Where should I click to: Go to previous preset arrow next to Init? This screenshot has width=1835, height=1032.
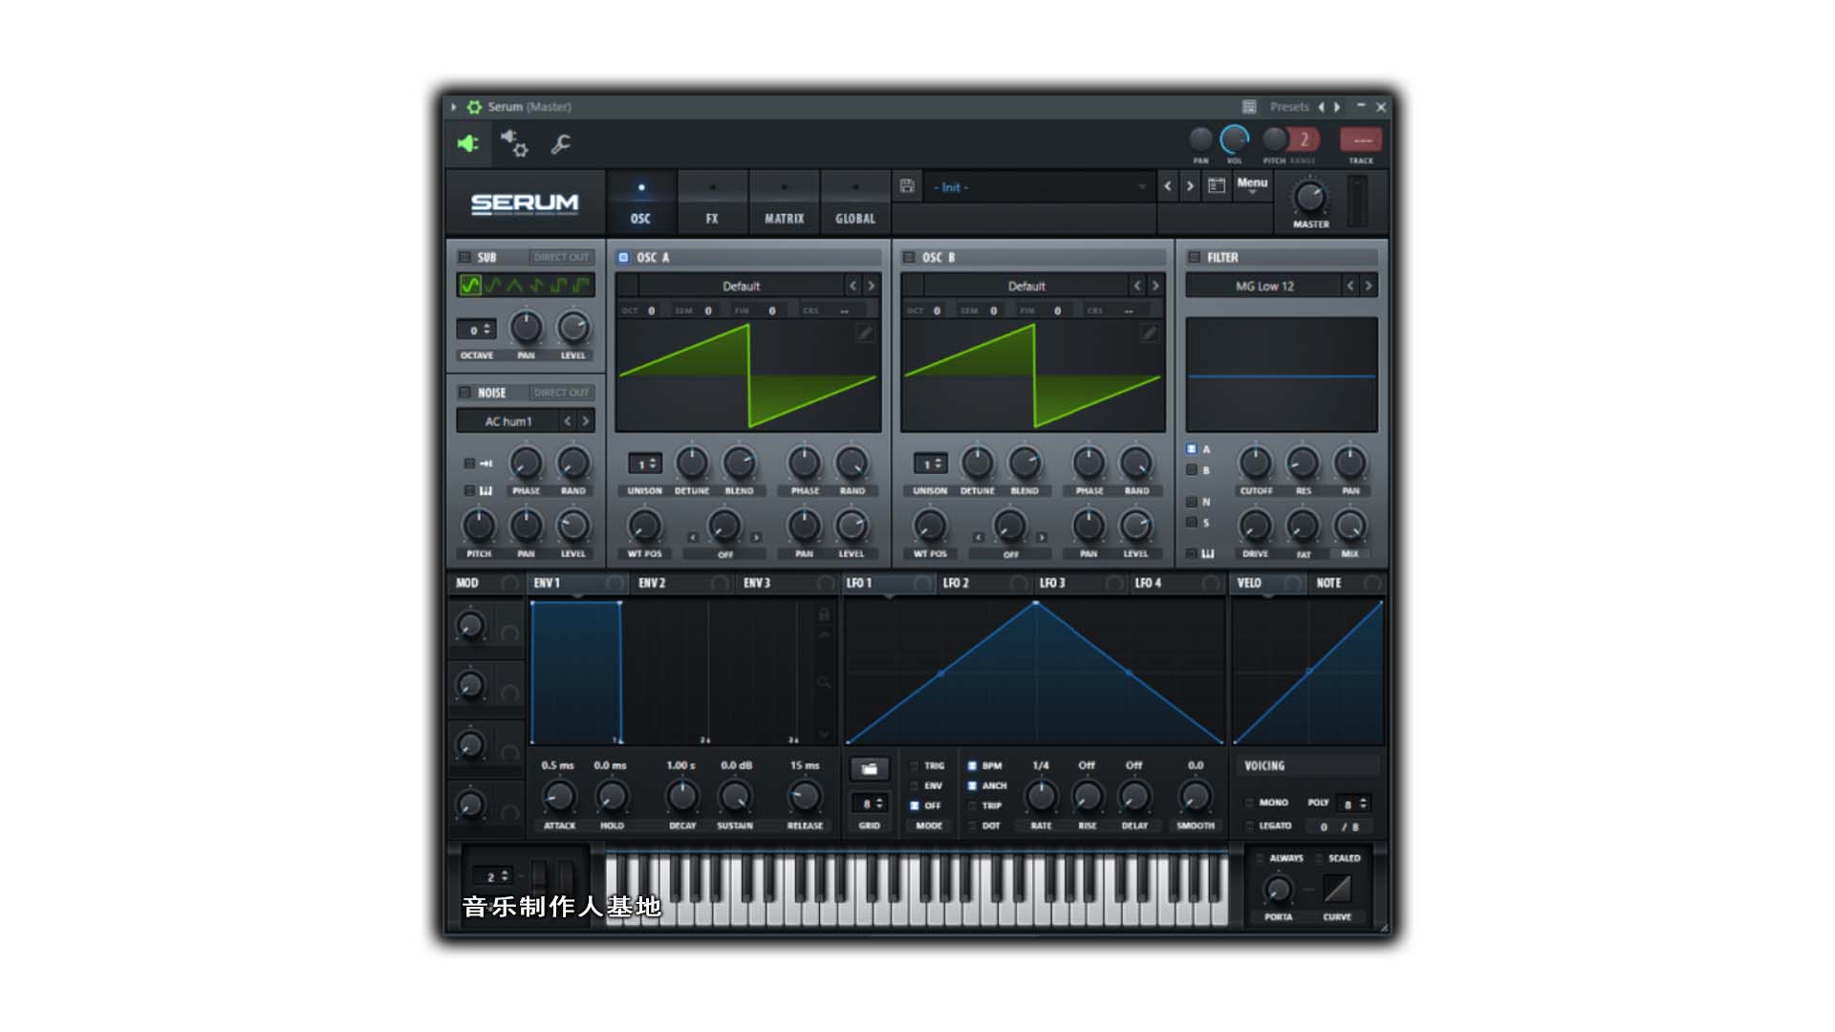[1167, 186]
